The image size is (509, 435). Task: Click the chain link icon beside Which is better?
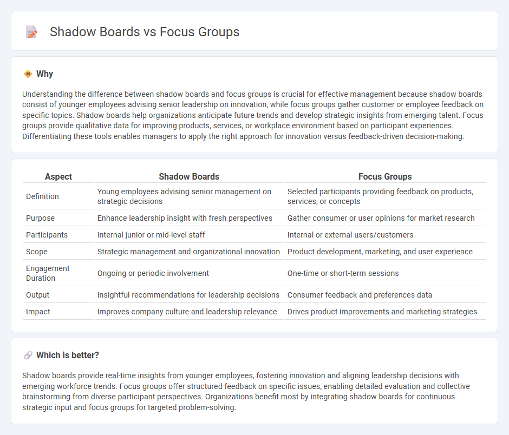28,355
